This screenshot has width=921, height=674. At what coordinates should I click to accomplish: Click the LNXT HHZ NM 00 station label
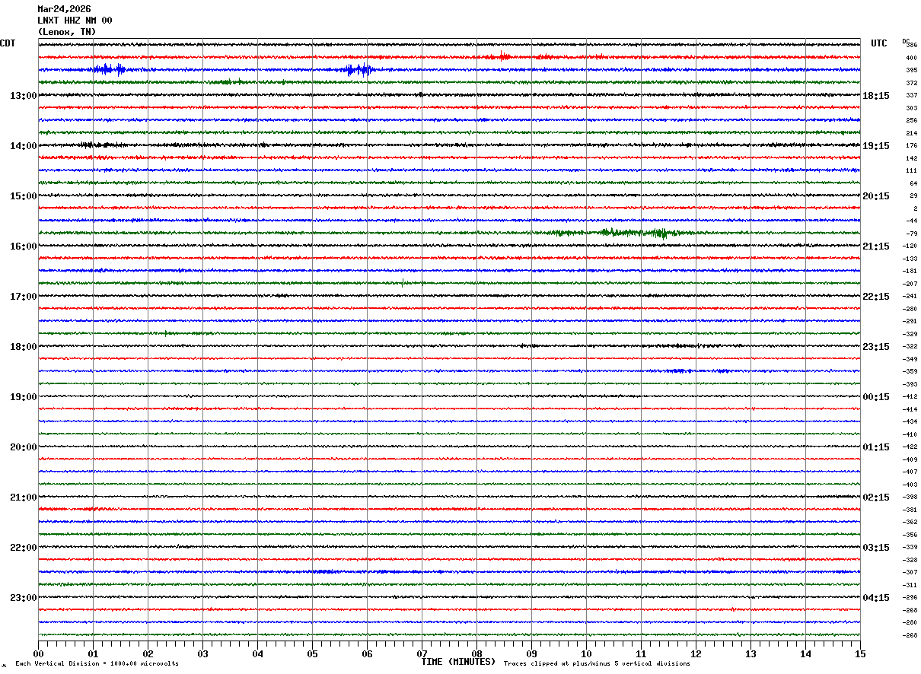pyautogui.click(x=75, y=21)
